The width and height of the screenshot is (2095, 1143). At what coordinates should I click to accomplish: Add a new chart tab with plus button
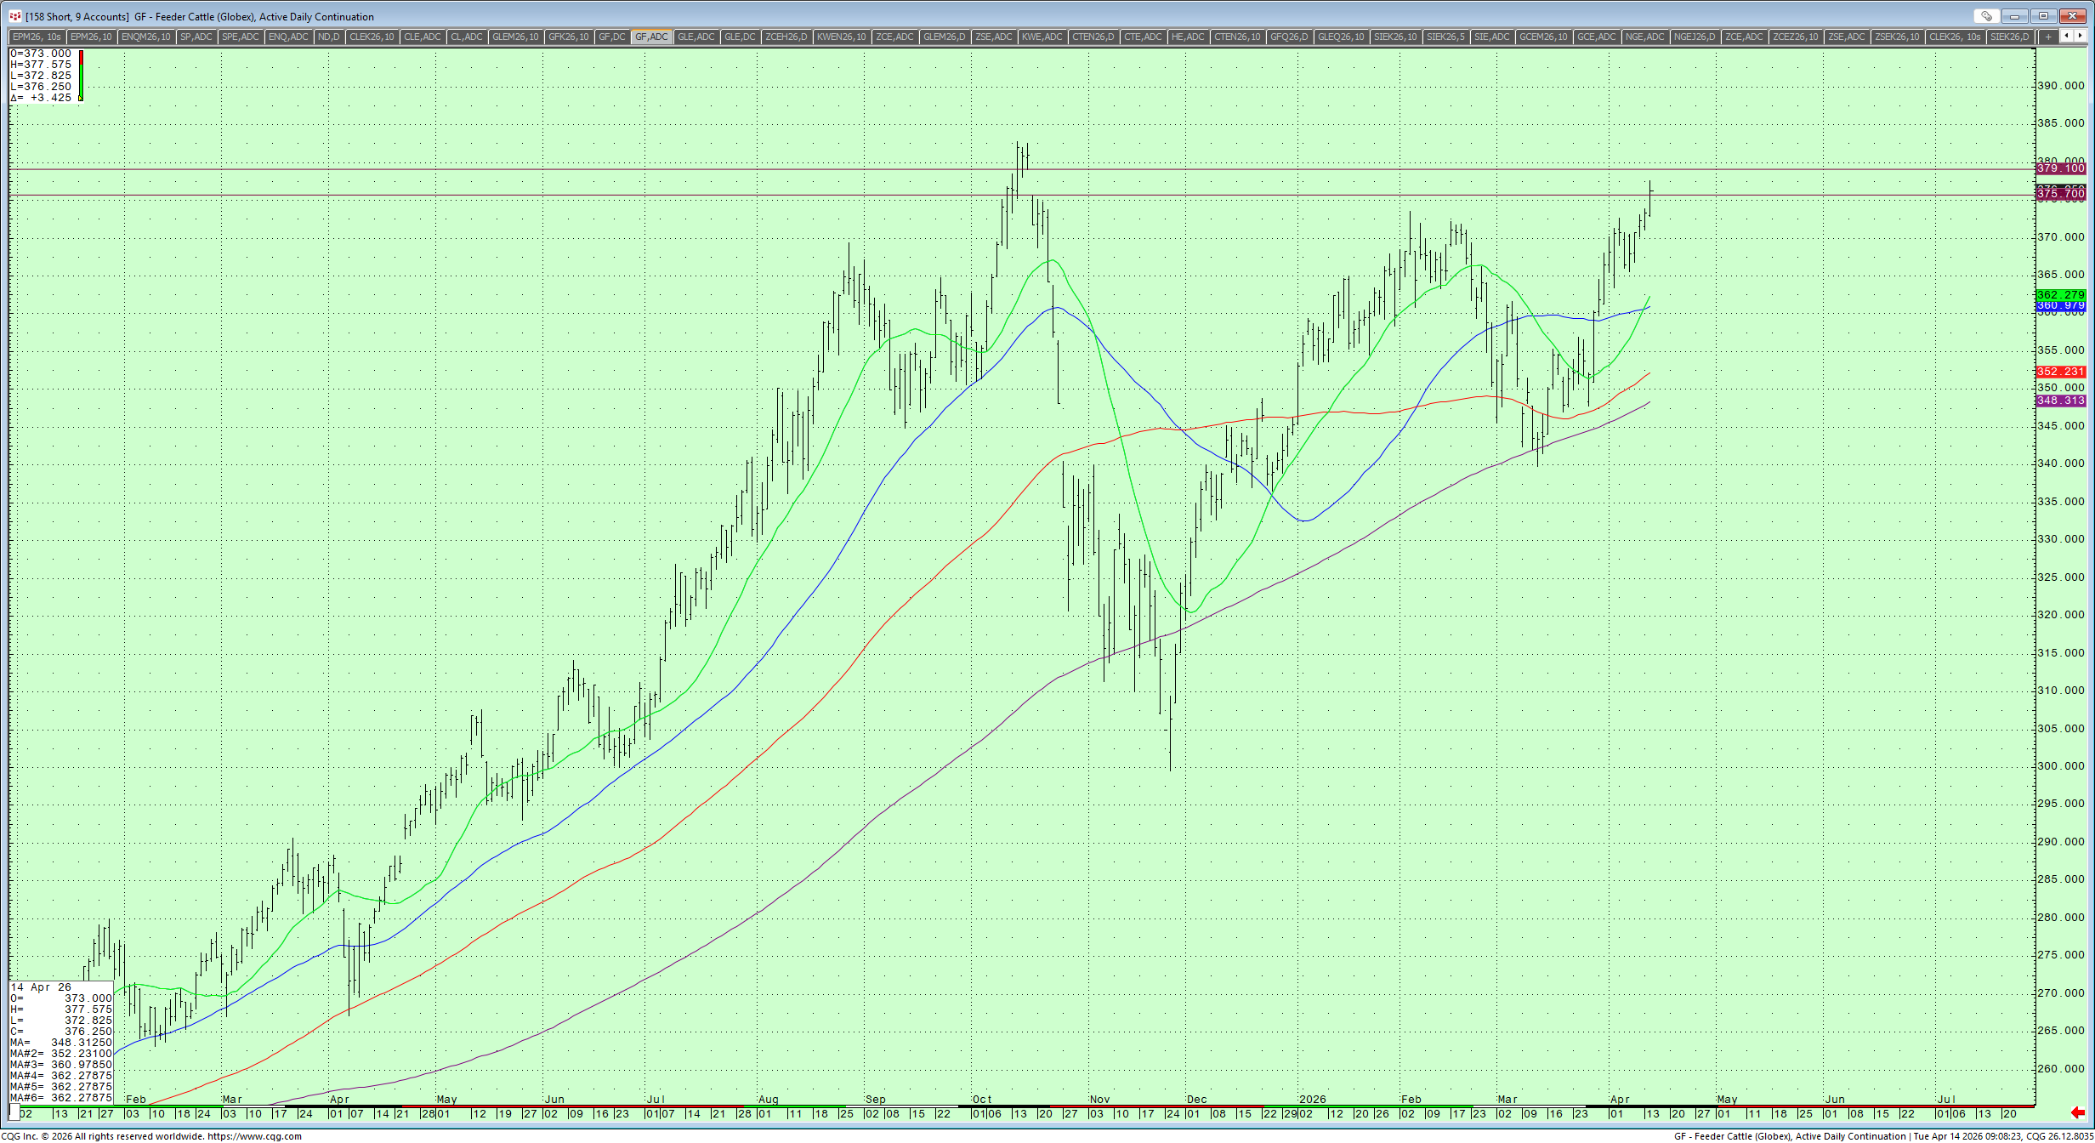2048,37
